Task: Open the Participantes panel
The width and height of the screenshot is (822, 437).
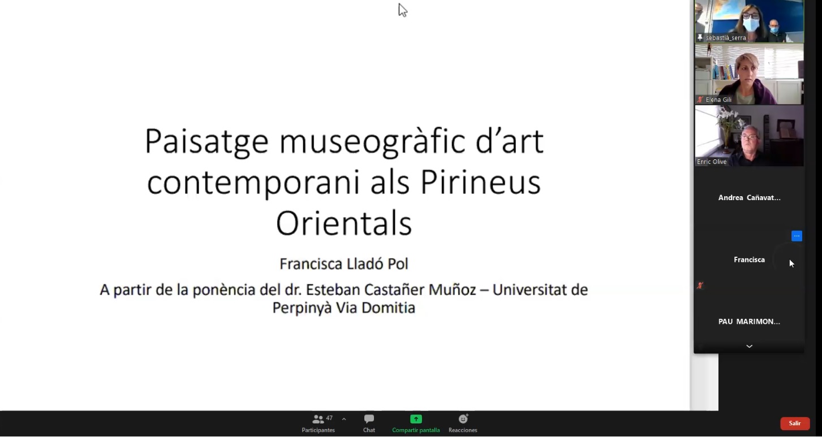Action: 319,423
